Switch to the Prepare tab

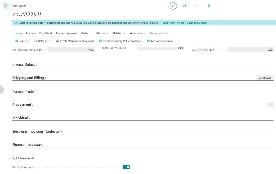30,33
